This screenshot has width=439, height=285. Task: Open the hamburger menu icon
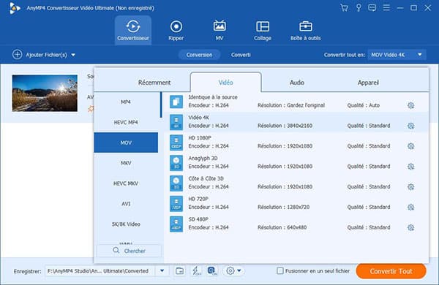[x=386, y=7]
